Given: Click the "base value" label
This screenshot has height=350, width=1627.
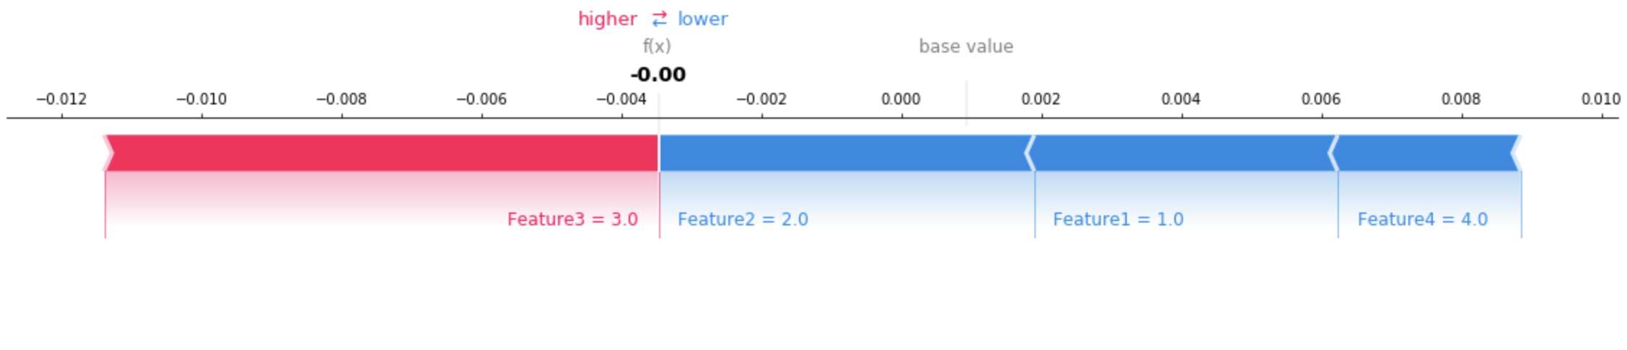Looking at the screenshot, I should pos(966,47).
